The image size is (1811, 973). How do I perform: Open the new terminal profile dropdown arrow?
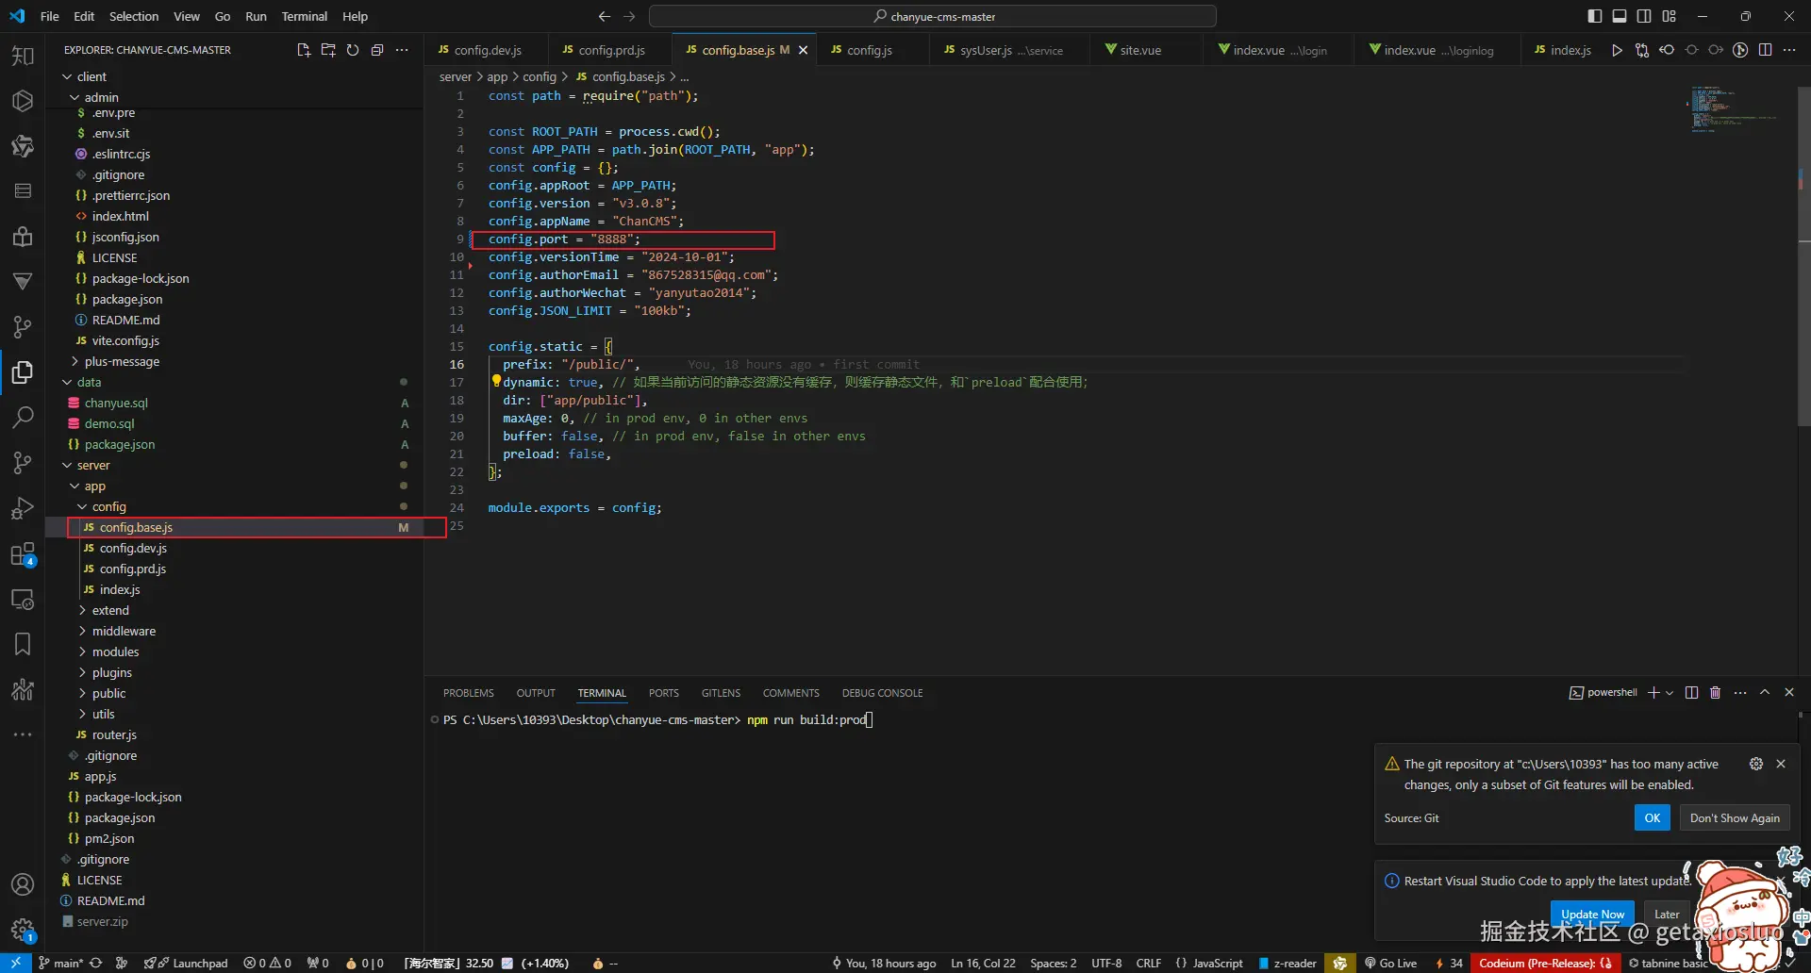pos(1670,693)
